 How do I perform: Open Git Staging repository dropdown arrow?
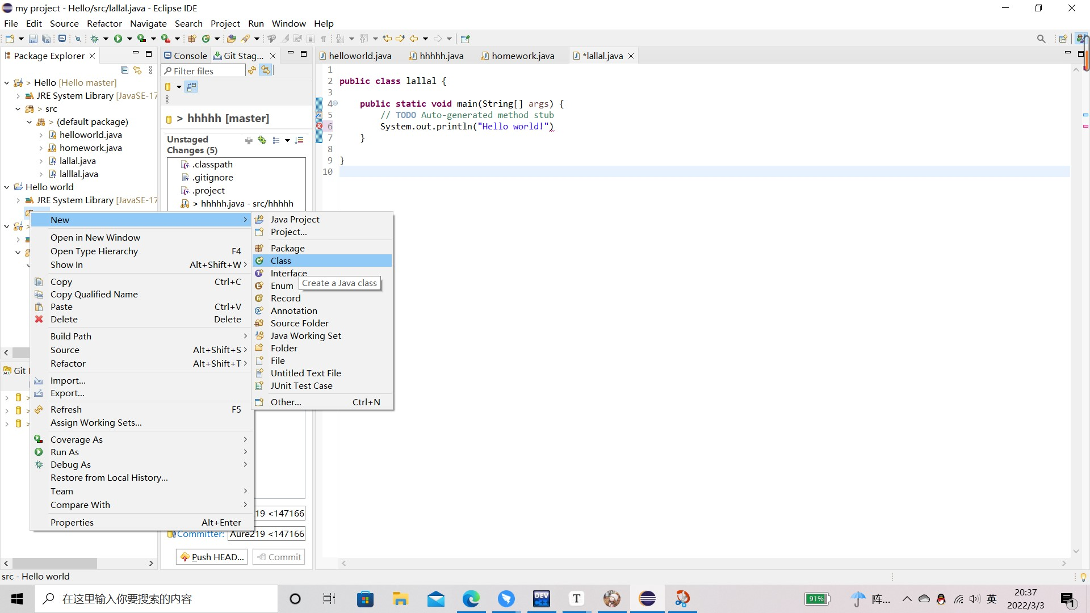coord(179,87)
